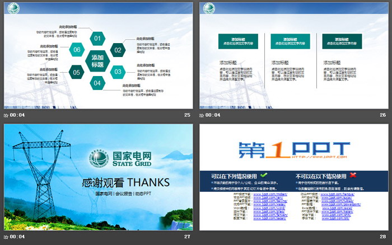Image resolution: width=392 pixels, height=245 pixels.
Task: Click the animation star icon under slide 27
Action: (6, 237)
